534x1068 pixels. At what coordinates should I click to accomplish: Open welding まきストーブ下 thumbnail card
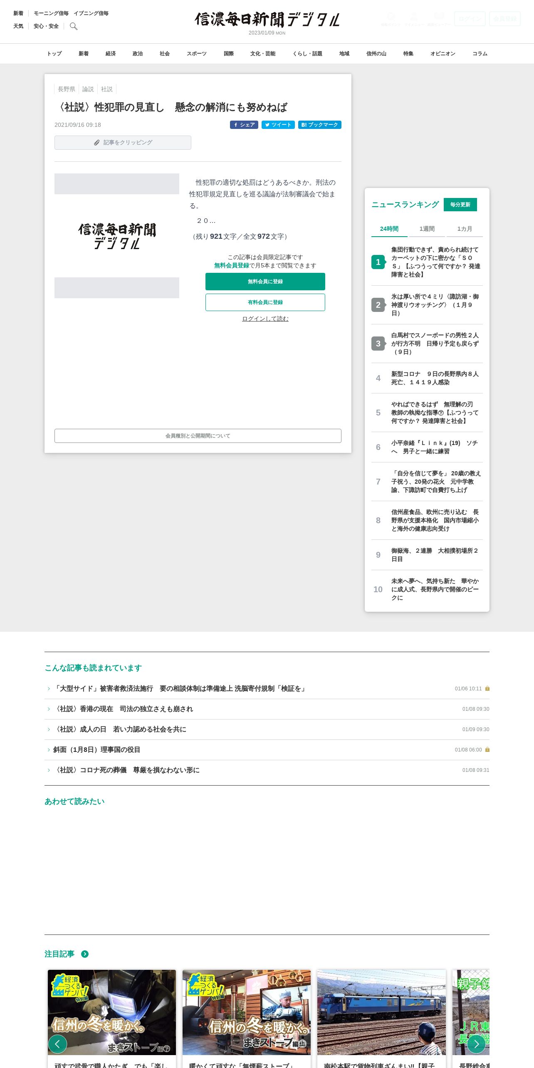pos(112,1012)
